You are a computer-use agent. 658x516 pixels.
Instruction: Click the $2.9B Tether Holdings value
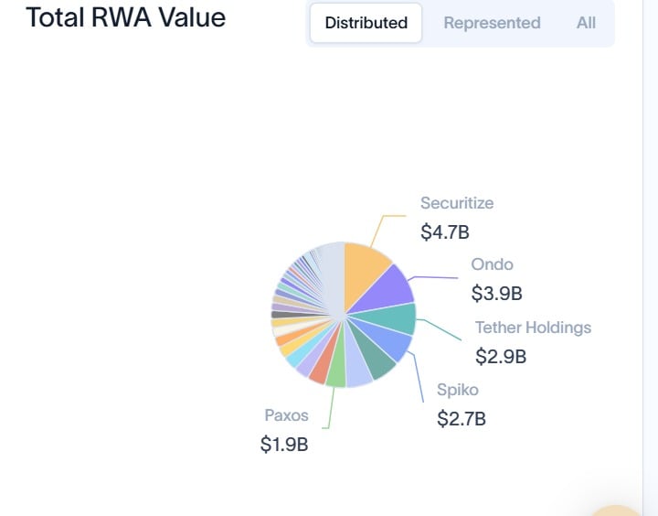click(501, 356)
